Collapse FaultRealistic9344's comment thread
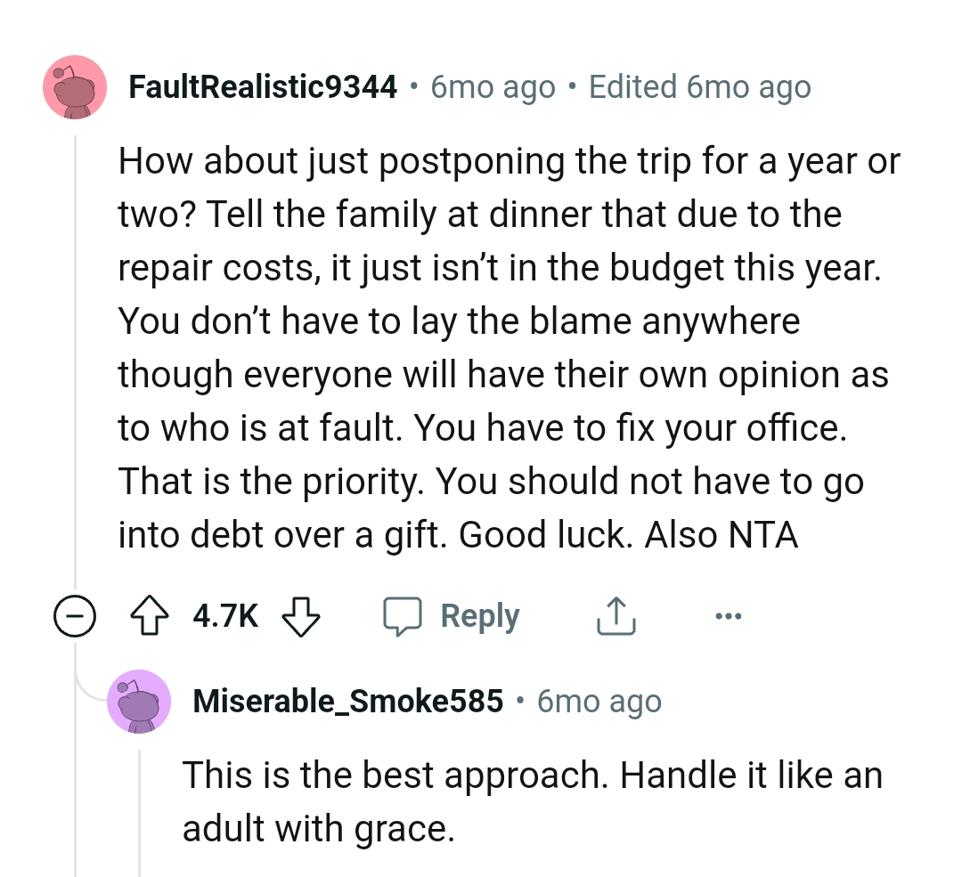This screenshot has width=962, height=877. tap(77, 615)
